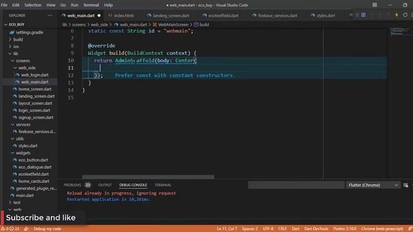Viewport: 413px width, 232px height.
Task: Click Debug my code in status bar
Action: pyautogui.click(x=47, y=229)
